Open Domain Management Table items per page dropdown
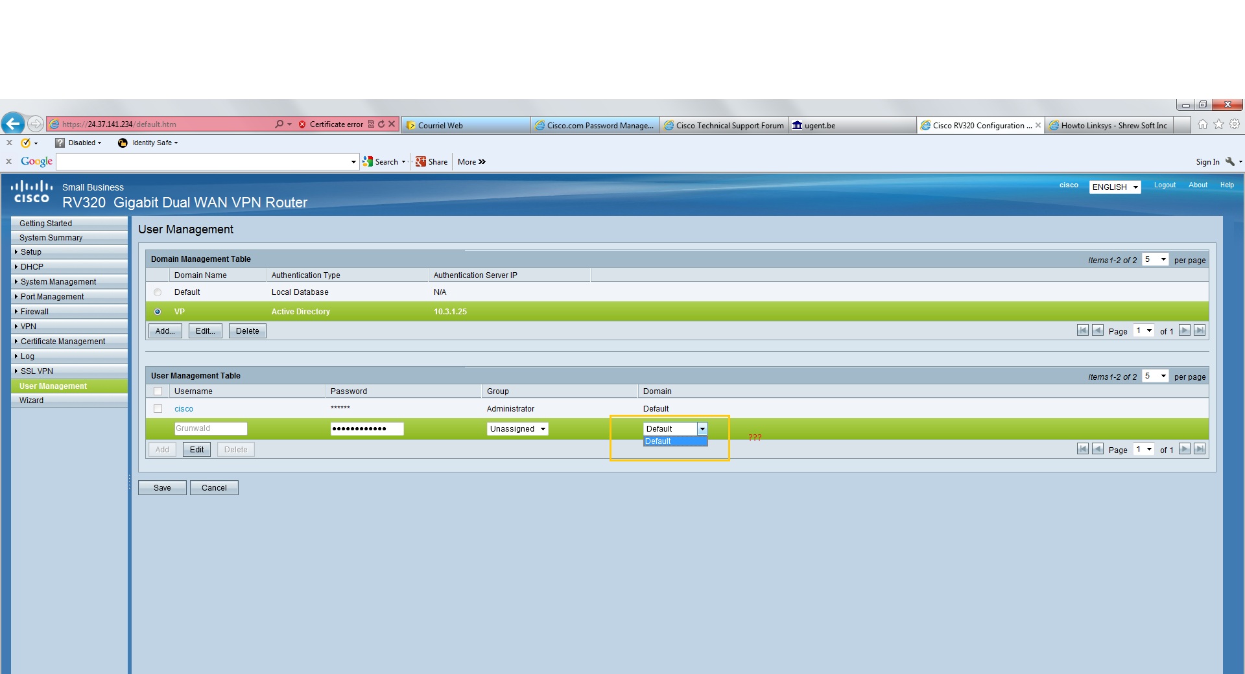This screenshot has height=674, width=1245. coord(1155,259)
